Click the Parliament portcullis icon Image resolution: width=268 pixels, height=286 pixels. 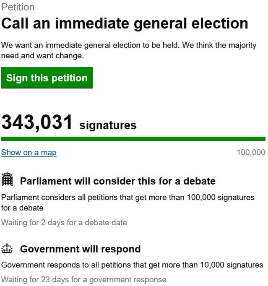click(x=8, y=180)
